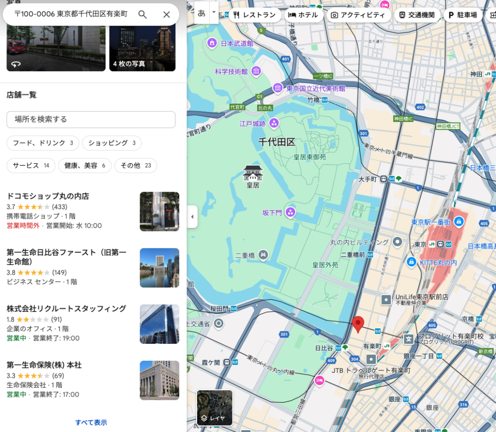496x432 pixels.
Task: Click the red location pin marker
Action: click(358, 324)
